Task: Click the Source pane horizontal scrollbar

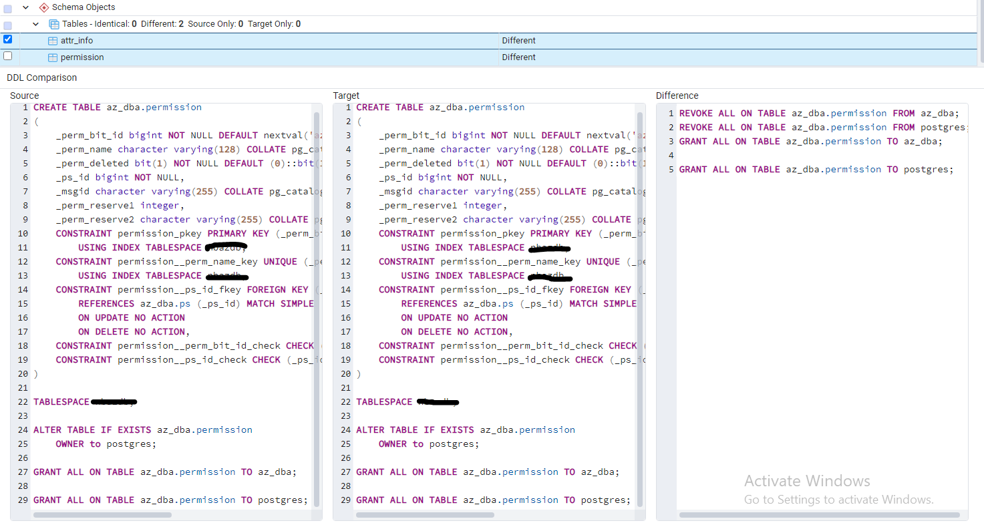Action: pos(102,515)
